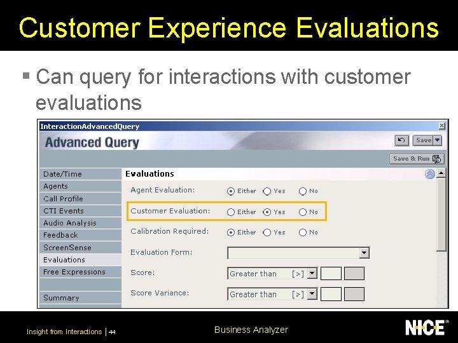Open the CTI Events tab

pos(80,211)
